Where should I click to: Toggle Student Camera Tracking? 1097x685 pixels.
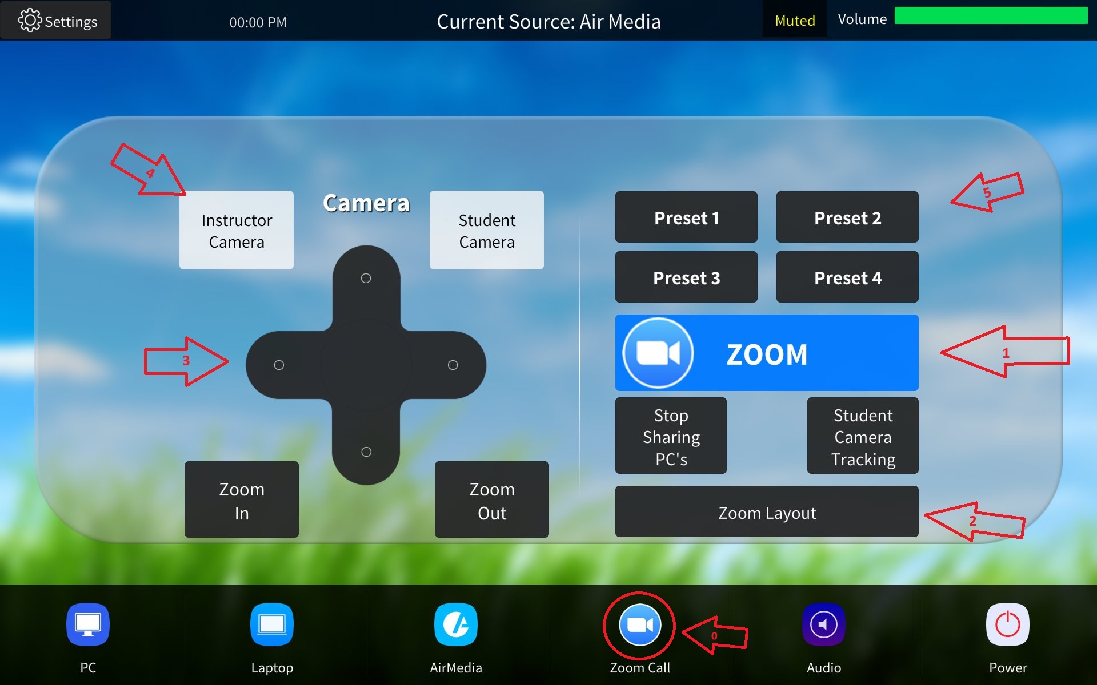coord(863,436)
